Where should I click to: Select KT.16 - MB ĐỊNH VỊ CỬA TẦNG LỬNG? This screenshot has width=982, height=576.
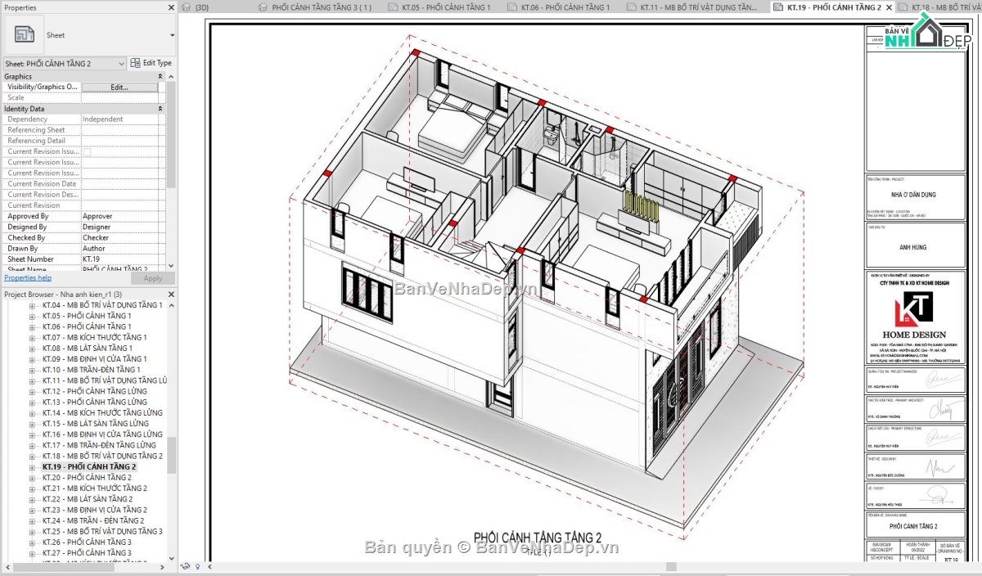point(102,434)
